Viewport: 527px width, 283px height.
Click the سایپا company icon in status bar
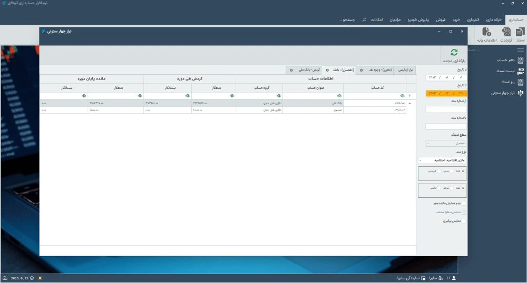tap(441, 278)
